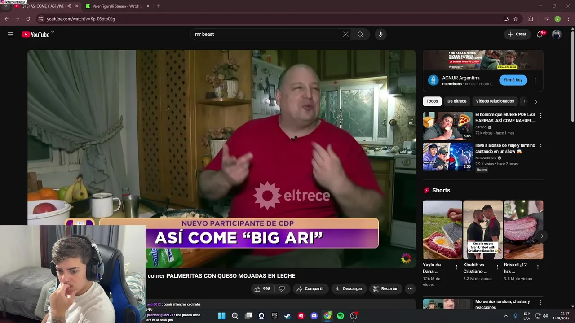The image size is (575, 323).
Task: Open more actions under the video
Action: 410,289
